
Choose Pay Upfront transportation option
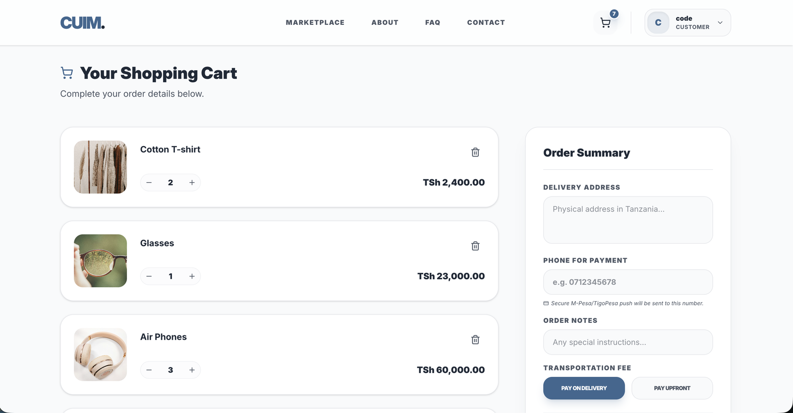pos(672,388)
